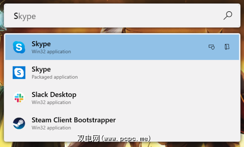Open Skype result above Packaged application subtitle
The image size is (244, 147).
(122, 73)
